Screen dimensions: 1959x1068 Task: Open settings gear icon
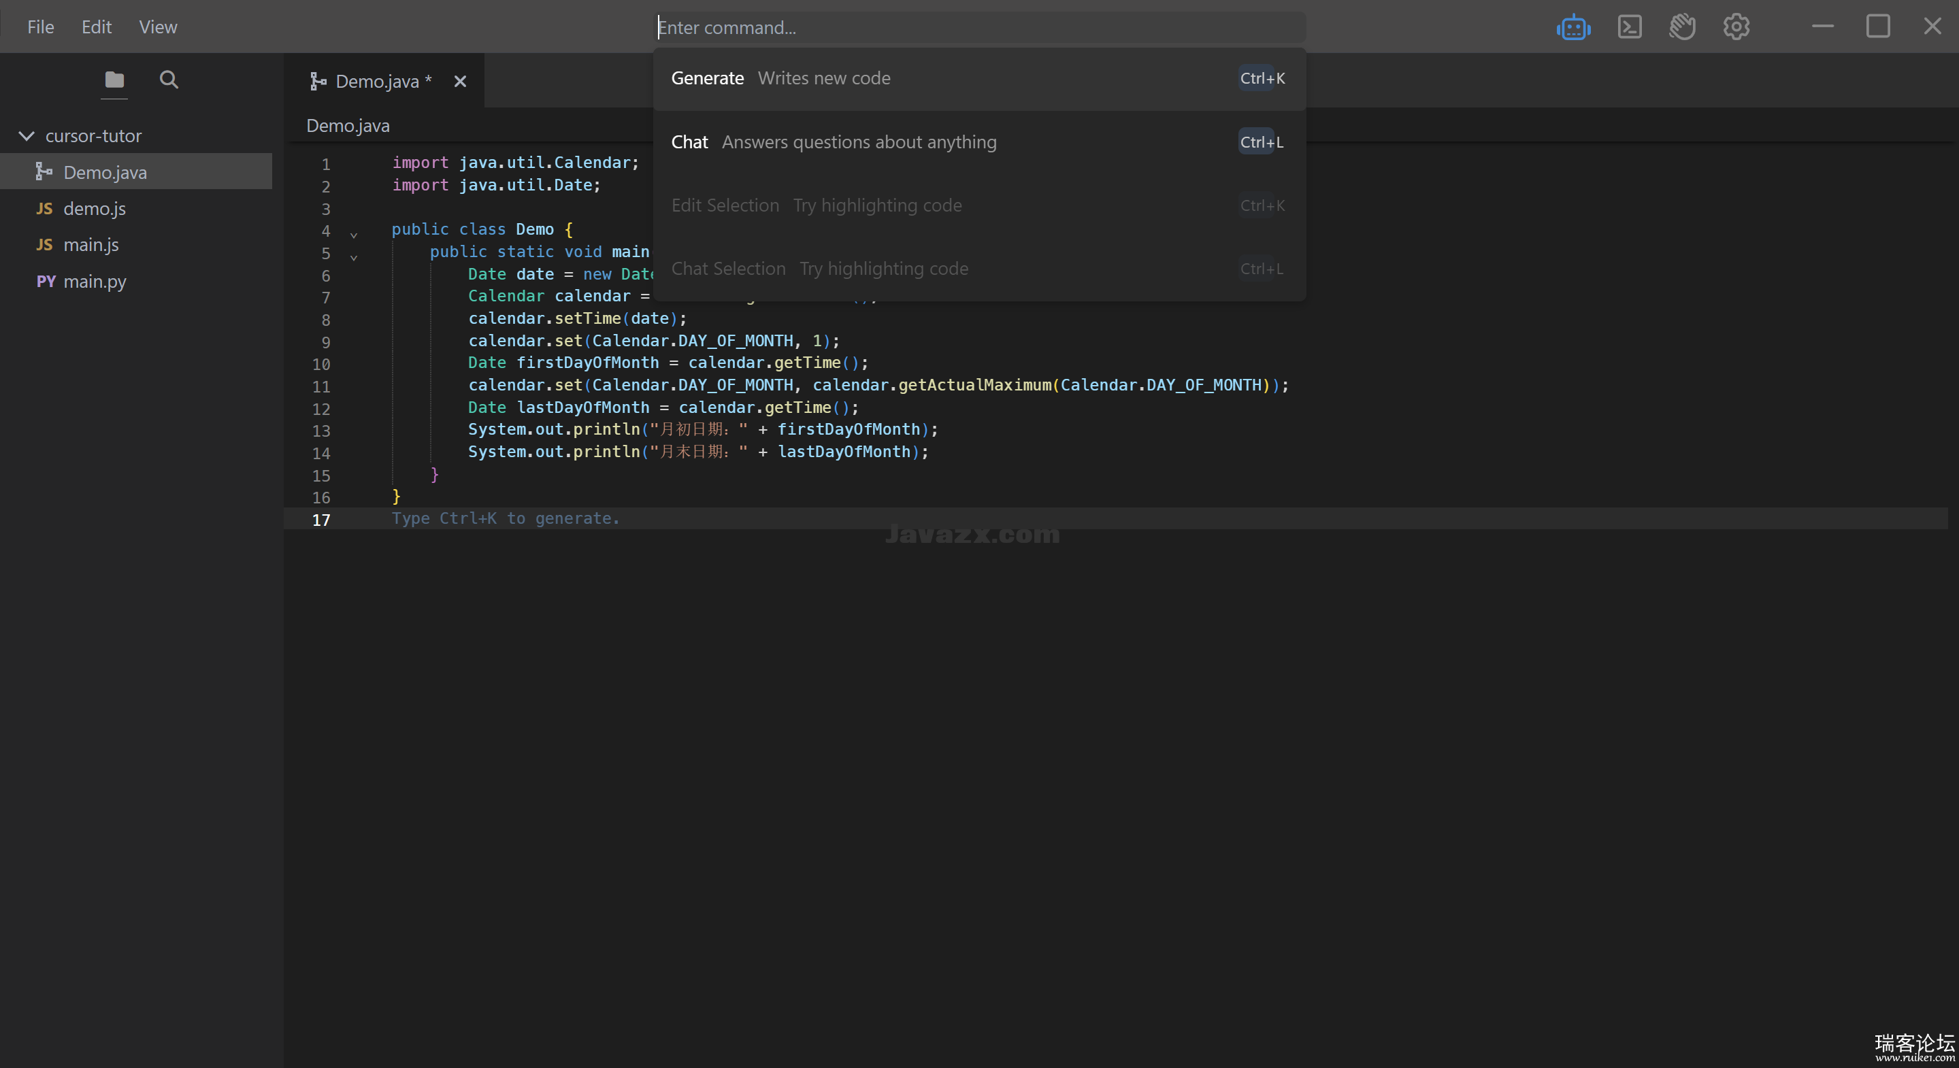tap(1736, 27)
